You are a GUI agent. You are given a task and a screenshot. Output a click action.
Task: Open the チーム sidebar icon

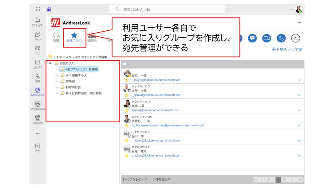pyautogui.click(x=38, y=50)
